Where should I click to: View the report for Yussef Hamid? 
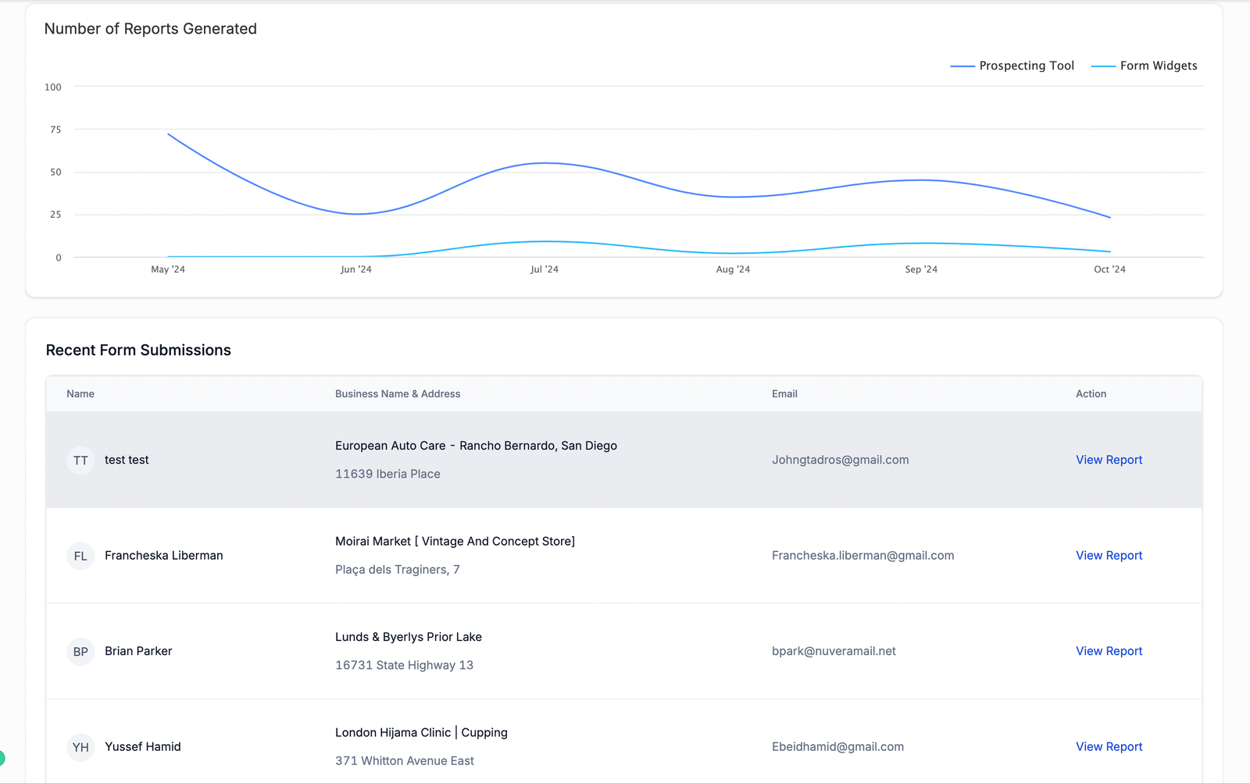(x=1109, y=746)
